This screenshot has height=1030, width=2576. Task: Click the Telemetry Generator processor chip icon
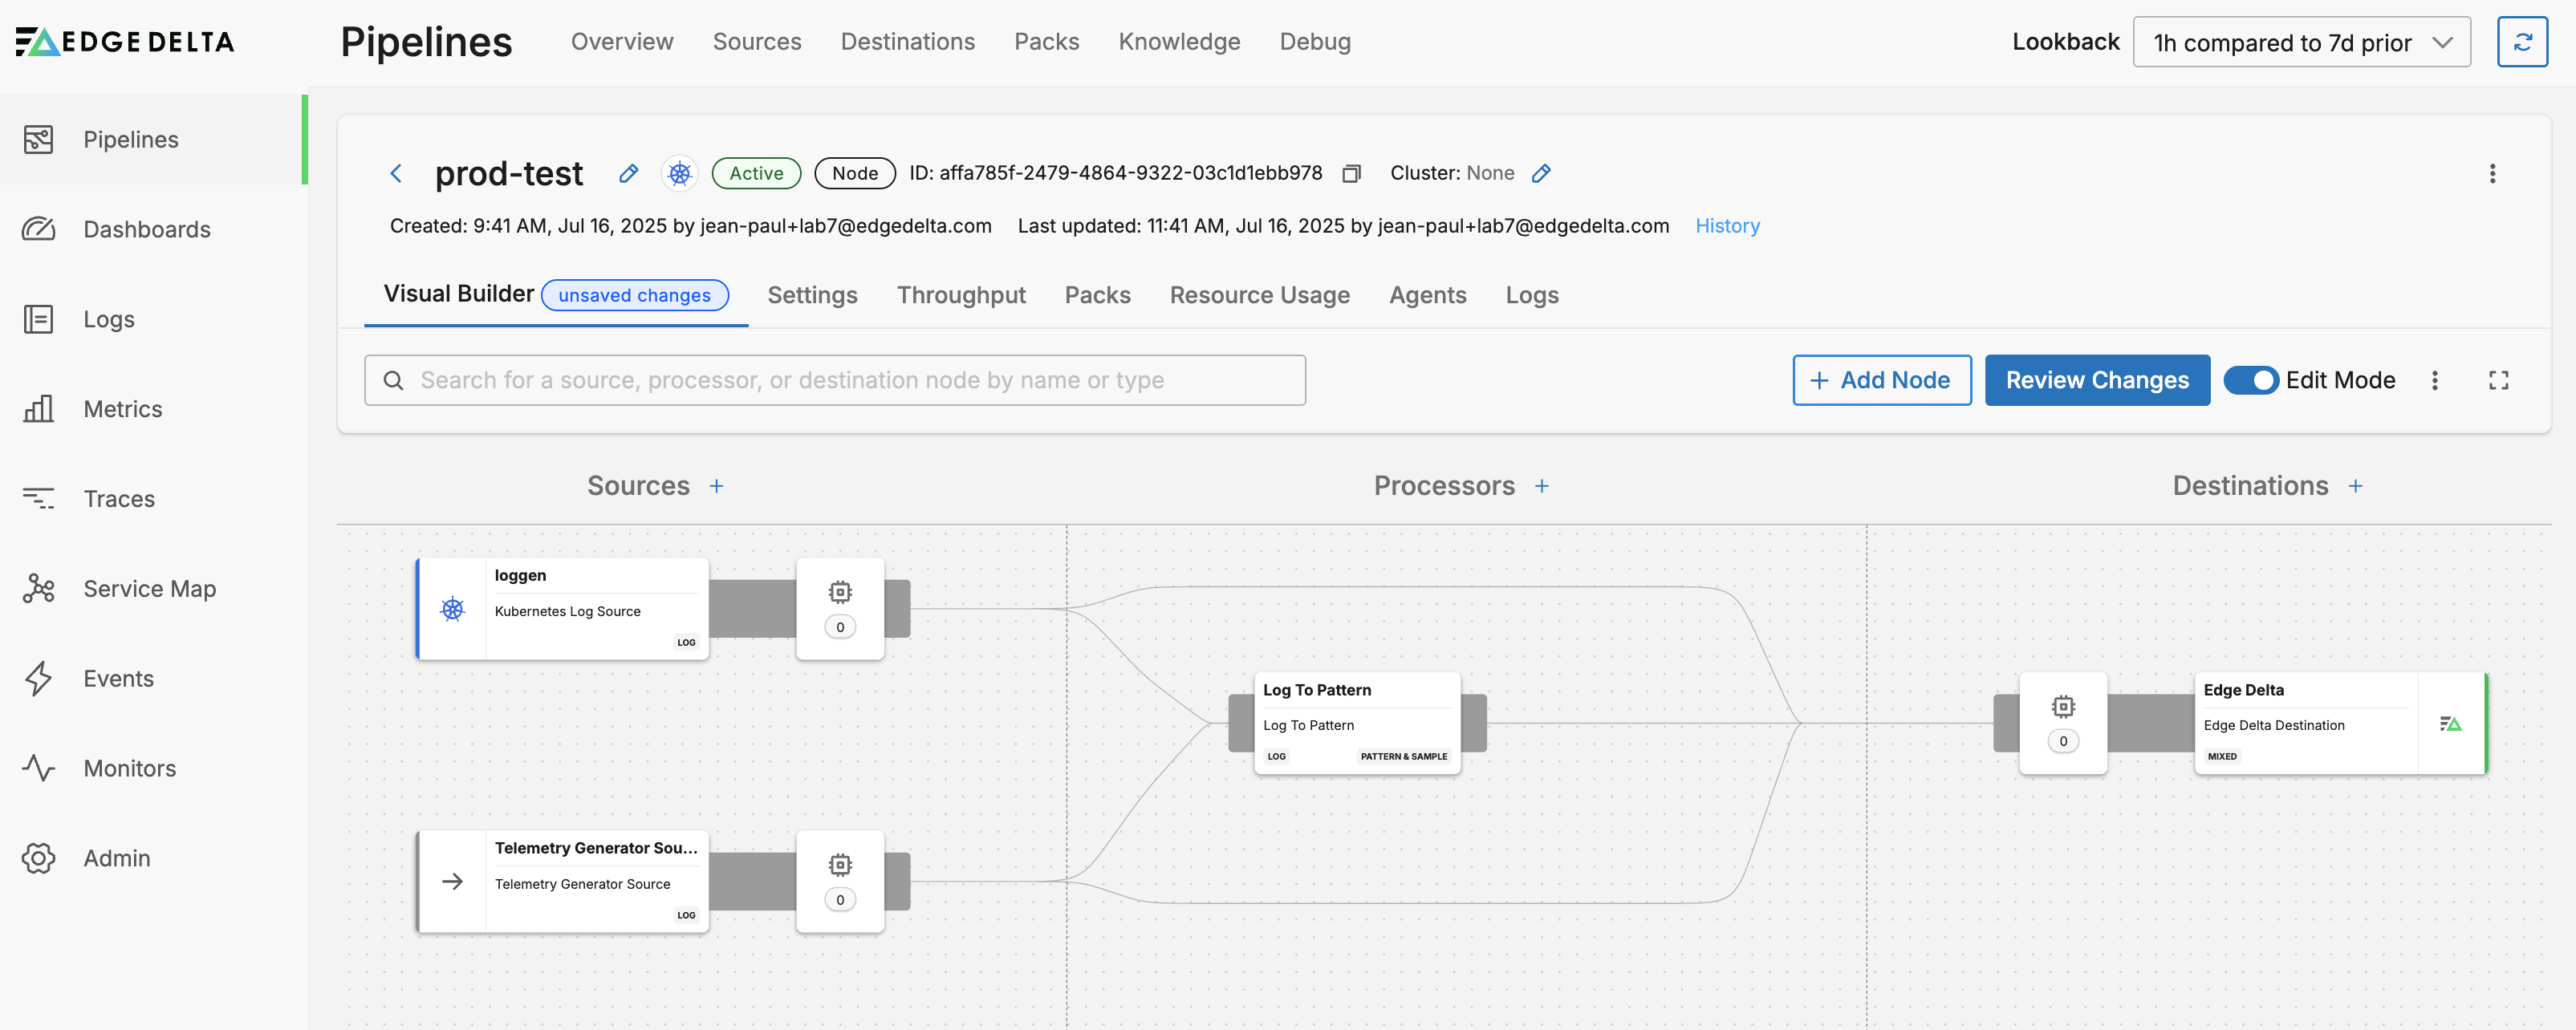[840, 865]
